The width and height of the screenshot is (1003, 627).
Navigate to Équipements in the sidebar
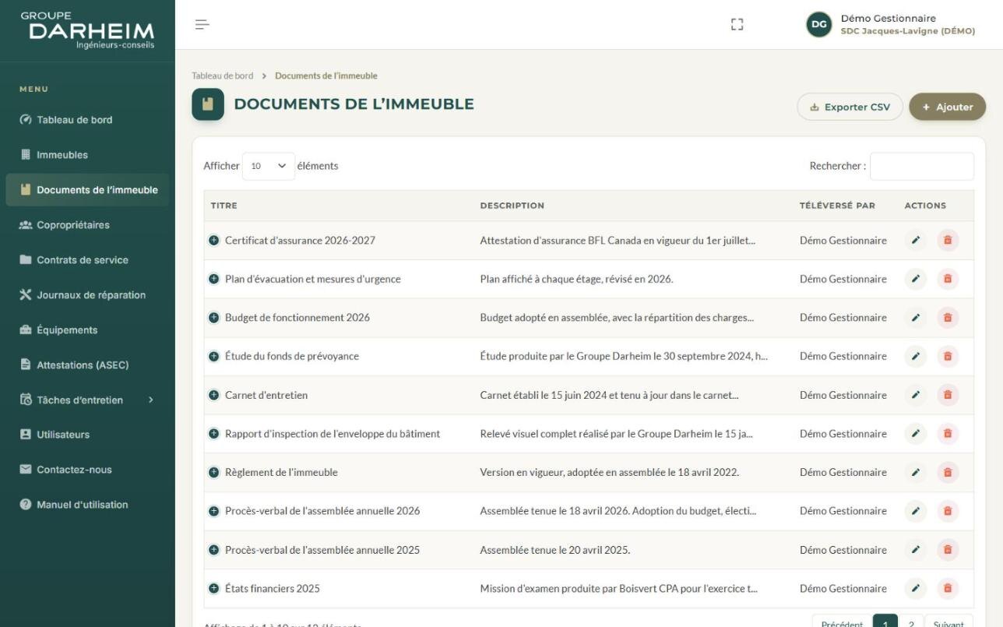pos(87,330)
